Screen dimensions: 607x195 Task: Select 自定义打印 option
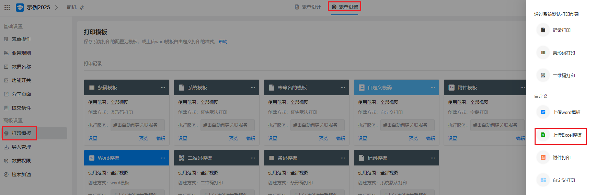[x=563, y=180]
